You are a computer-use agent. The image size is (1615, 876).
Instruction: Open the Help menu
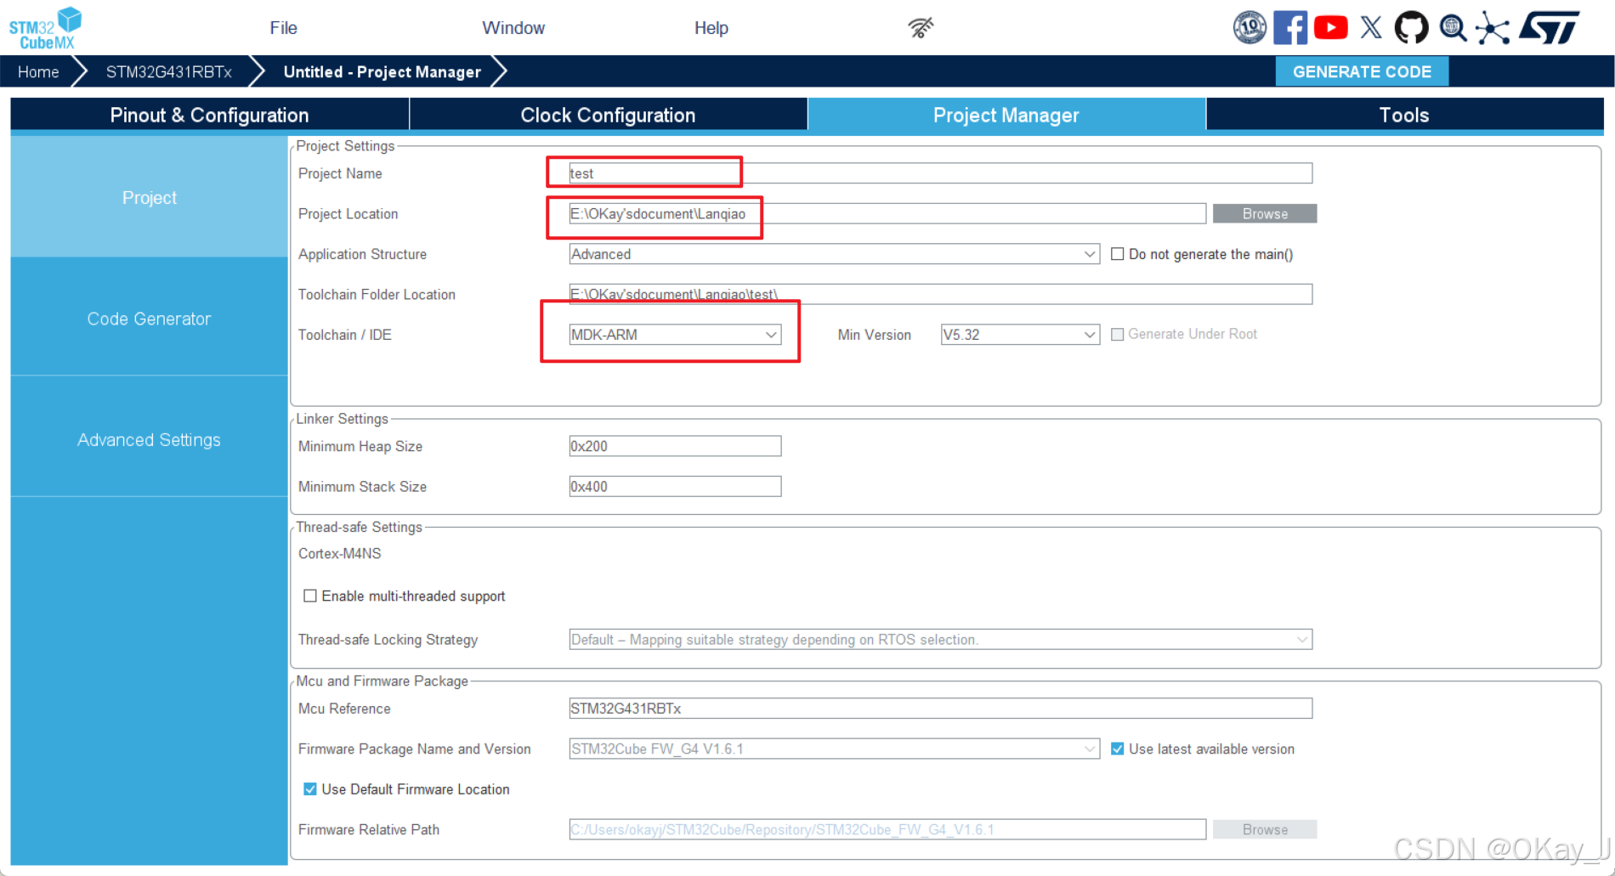pyautogui.click(x=711, y=28)
